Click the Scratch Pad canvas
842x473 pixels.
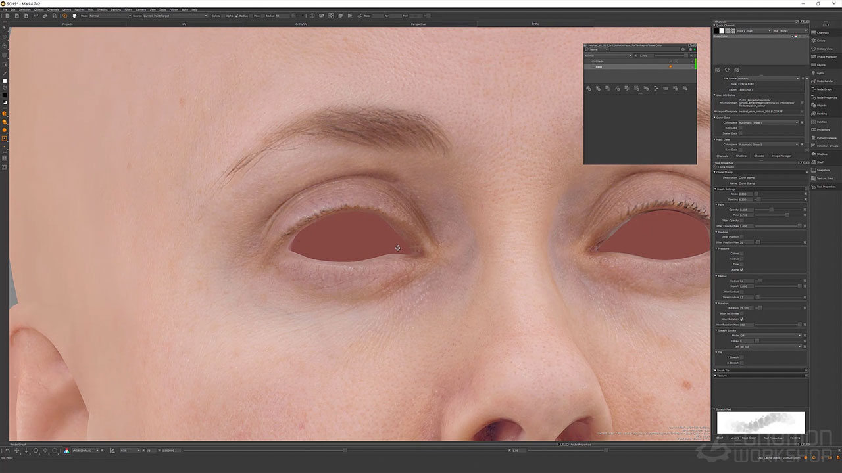point(760,422)
